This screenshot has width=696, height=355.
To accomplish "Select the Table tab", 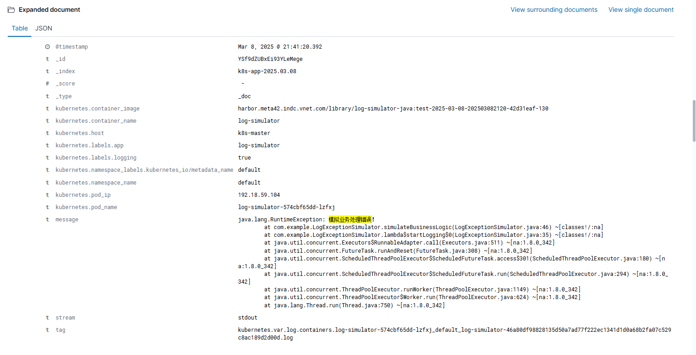I will click(20, 28).
